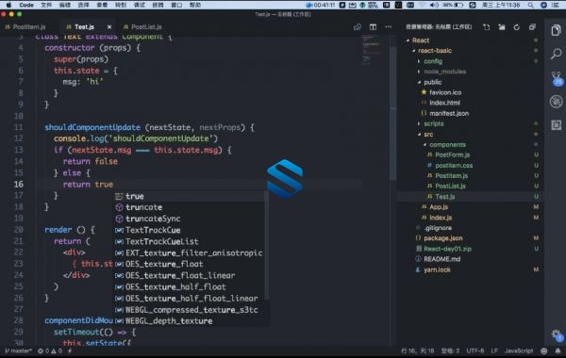
Task: Expand the scripts folder
Action: 434,123
